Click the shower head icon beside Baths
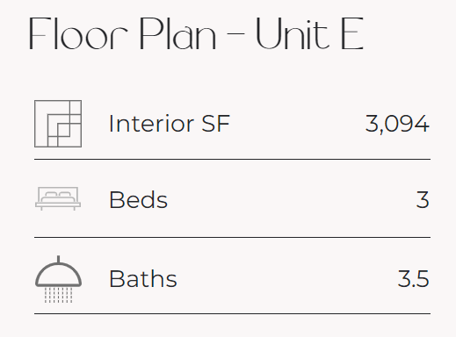Screen dimensions: 456x337 58,279
